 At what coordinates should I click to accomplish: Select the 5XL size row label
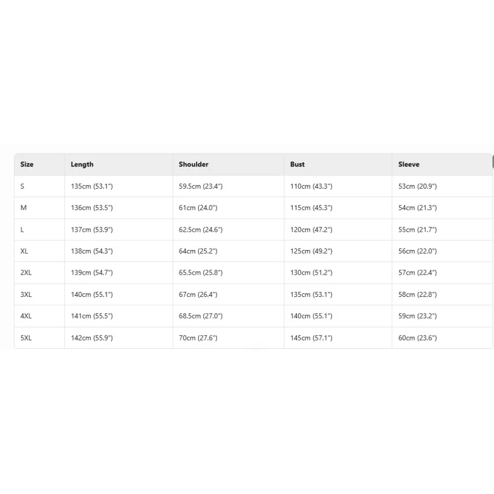[x=26, y=338]
